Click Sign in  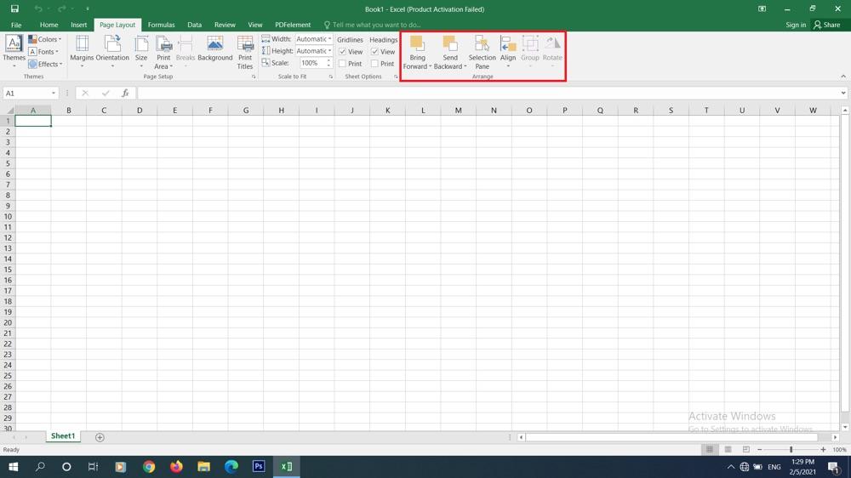pos(796,25)
